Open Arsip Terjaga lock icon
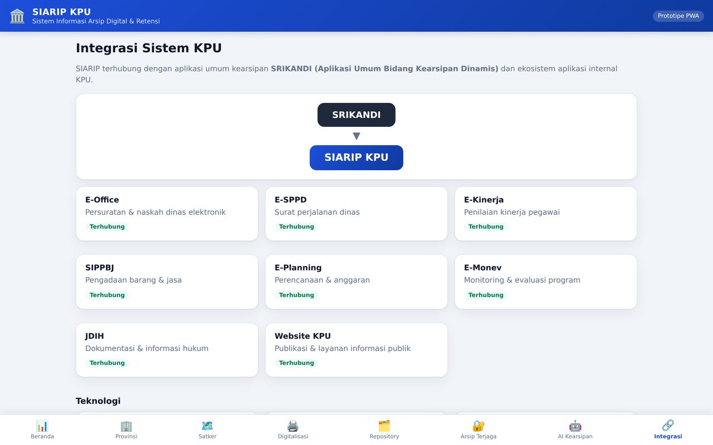This screenshot has width=713, height=445. [478, 426]
